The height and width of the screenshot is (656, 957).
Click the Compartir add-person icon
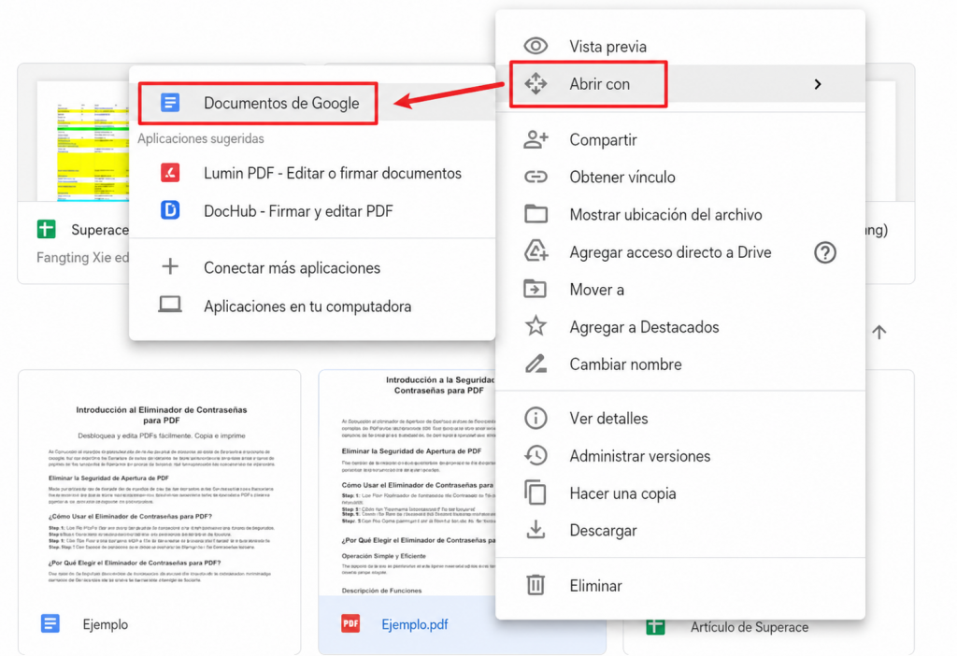click(x=536, y=140)
